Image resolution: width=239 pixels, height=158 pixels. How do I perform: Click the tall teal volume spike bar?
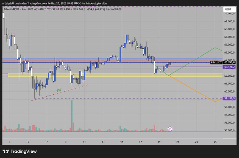click(x=72, y=116)
